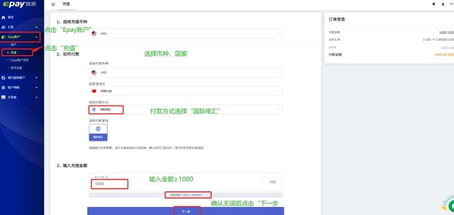This screenshot has height=215, width=454.
Task: Open the 选择充值币种 USD dropdown
Action: pyautogui.click(x=186, y=33)
